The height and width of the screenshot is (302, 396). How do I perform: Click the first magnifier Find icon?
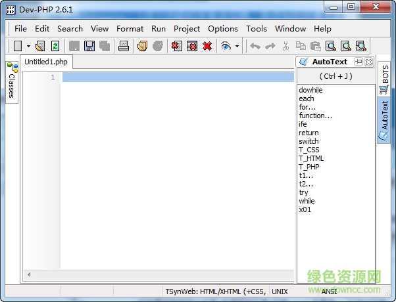point(331,46)
